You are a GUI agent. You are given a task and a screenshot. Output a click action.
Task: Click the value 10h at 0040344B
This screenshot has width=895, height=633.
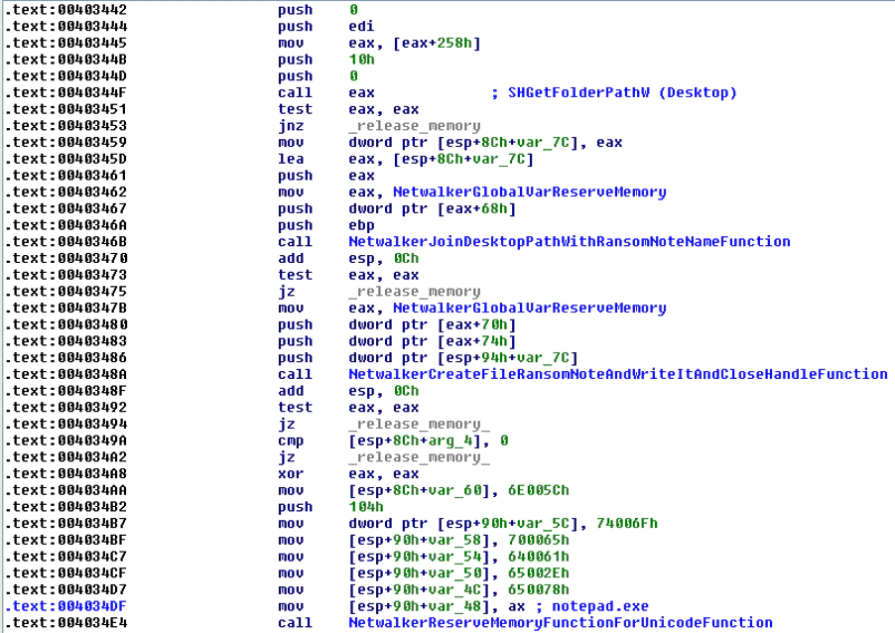(361, 60)
